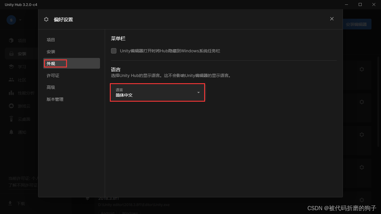Enable hiding Hub to Windows taskbar checkbox
The width and height of the screenshot is (381, 214).
114,51
